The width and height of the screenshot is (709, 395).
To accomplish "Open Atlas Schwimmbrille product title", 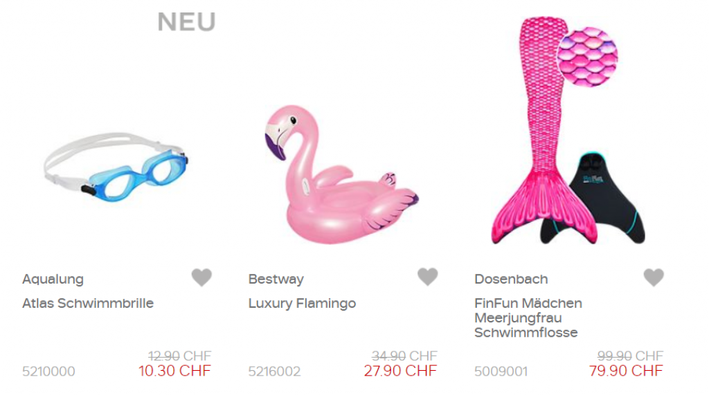I will pos(88,303).
